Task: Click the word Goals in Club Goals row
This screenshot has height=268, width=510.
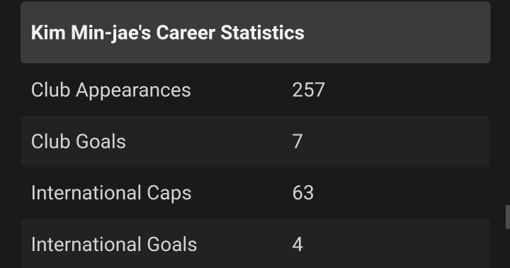Action: tap(101, 141)
